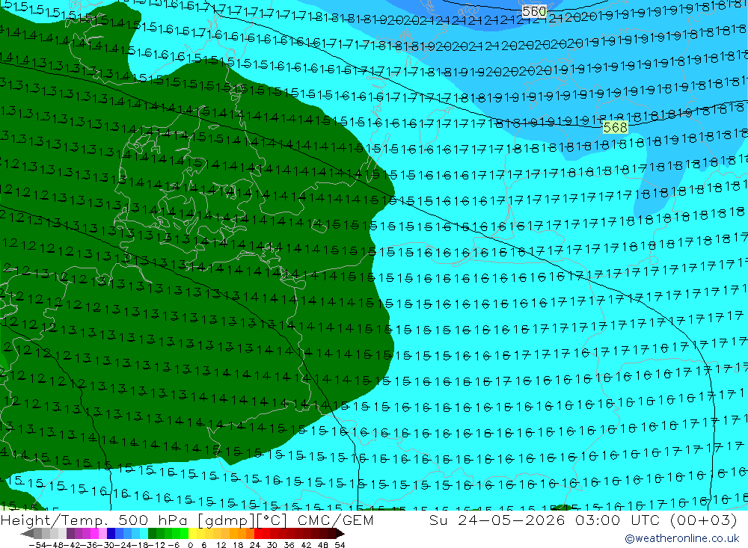Click the 560 height contour label

tap(534, 11)
